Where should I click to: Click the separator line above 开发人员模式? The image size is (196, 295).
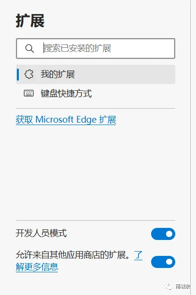tap(96, 220)
